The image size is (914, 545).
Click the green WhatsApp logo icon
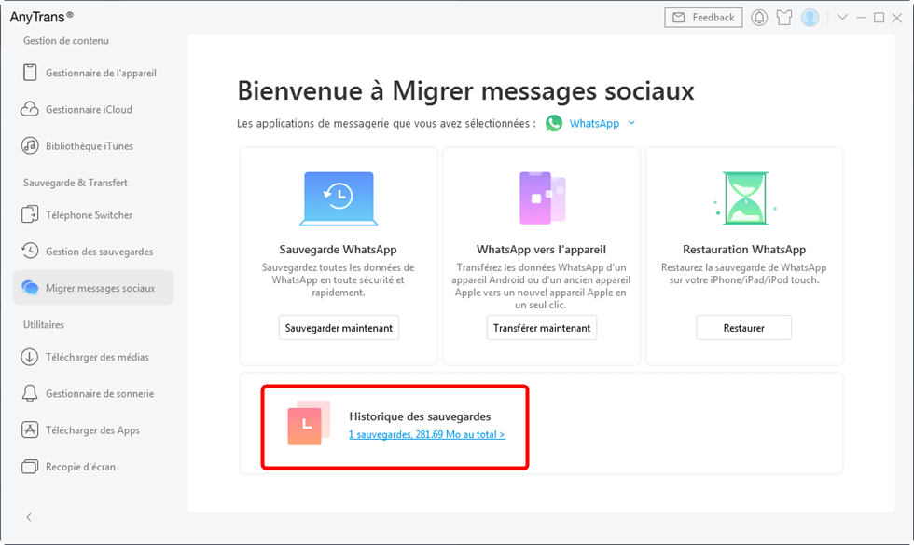[x=554, y=123]
